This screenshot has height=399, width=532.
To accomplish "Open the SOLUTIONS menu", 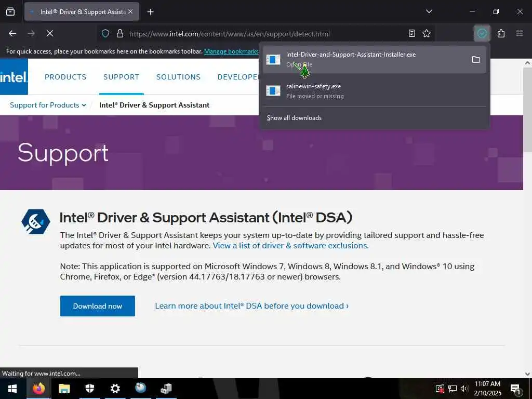I will (179, 77).
